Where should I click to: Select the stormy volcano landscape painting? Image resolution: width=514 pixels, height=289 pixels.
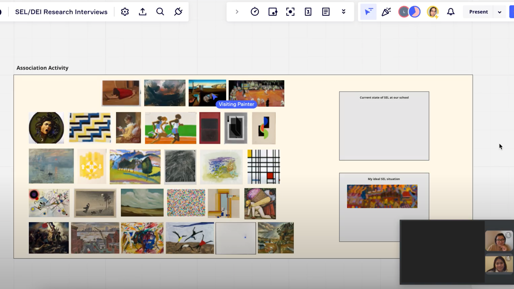tap(165, 93)
